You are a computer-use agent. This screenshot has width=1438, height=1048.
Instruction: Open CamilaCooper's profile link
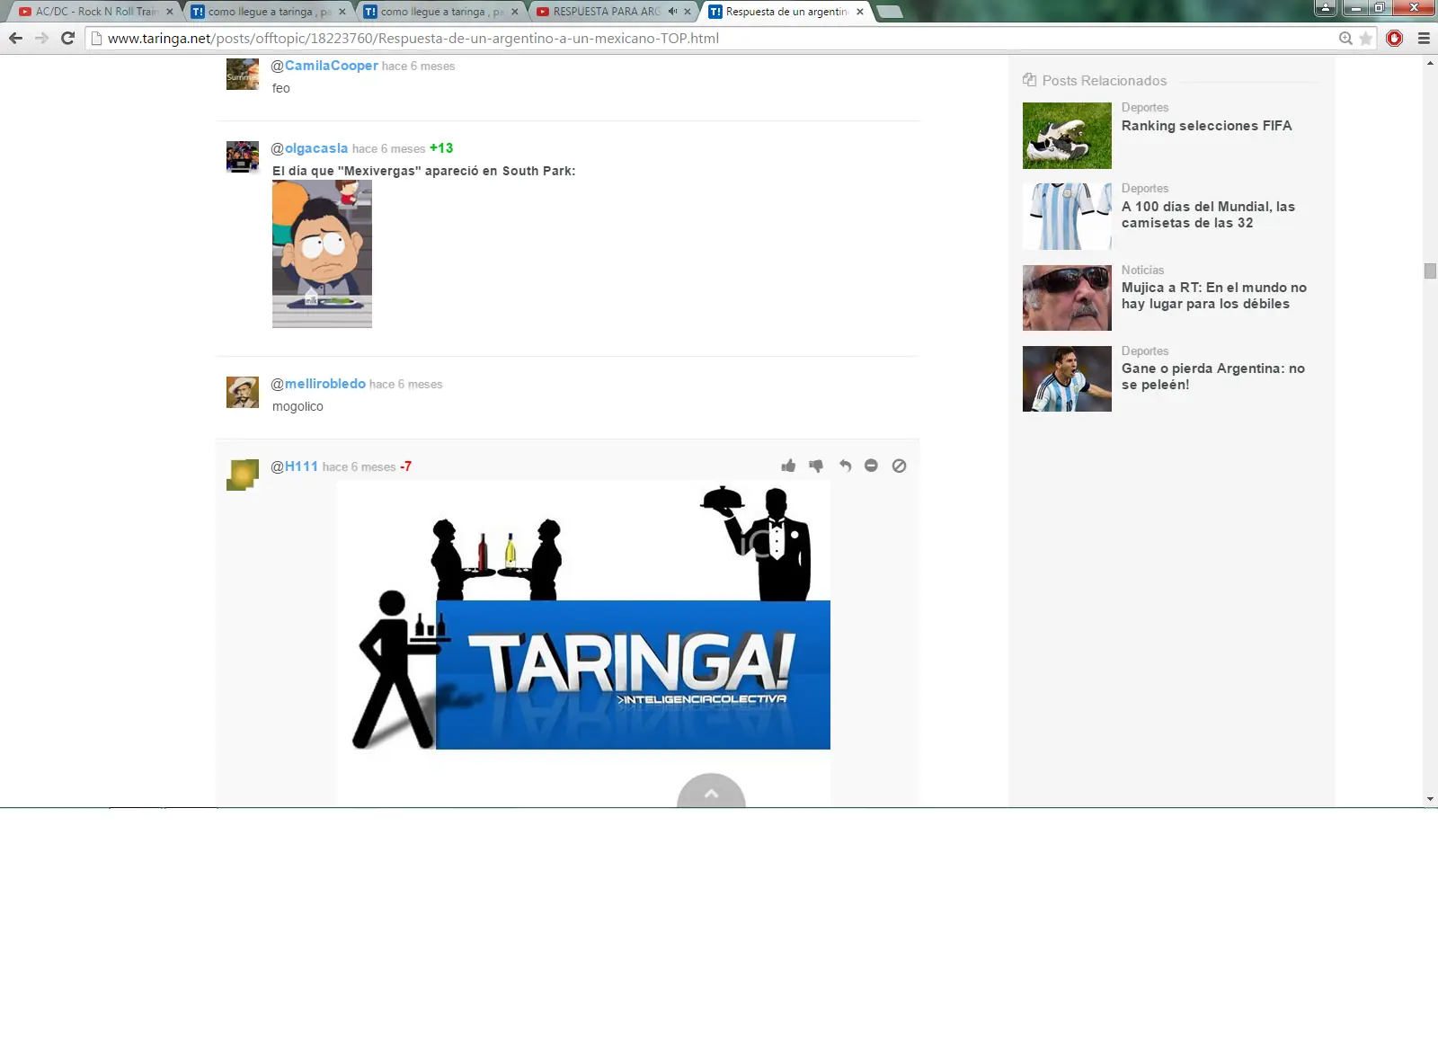pyautogui.click(x=332, y=66)
